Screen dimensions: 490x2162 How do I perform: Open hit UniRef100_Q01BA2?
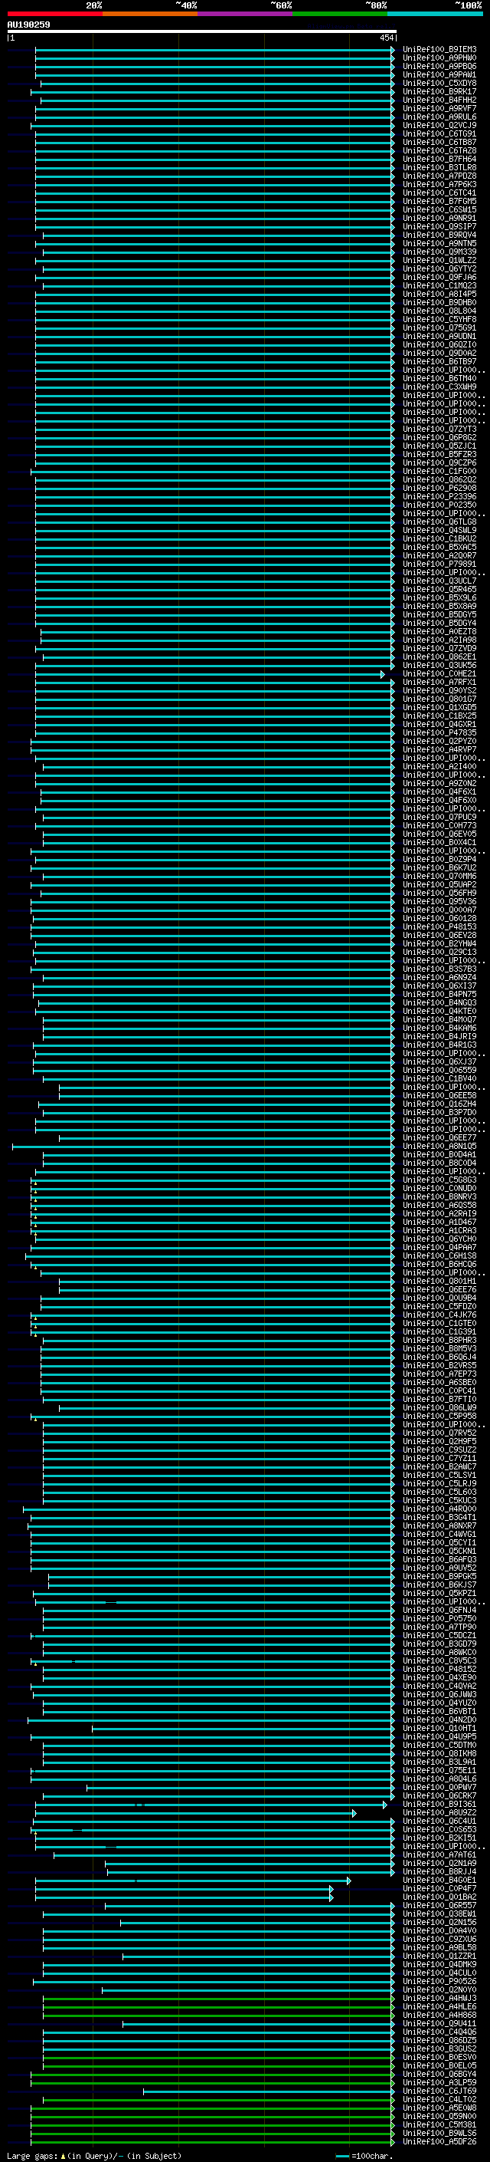[439, 1897]
